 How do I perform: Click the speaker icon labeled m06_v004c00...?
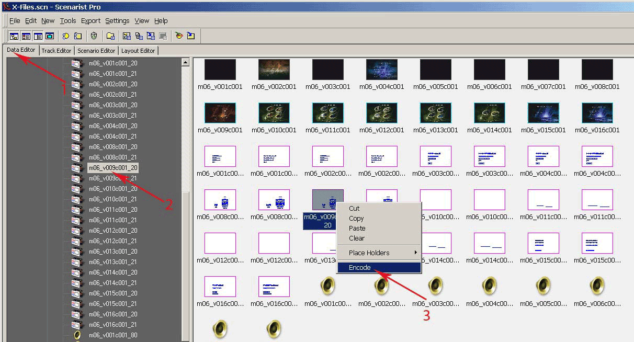point(489,285)
